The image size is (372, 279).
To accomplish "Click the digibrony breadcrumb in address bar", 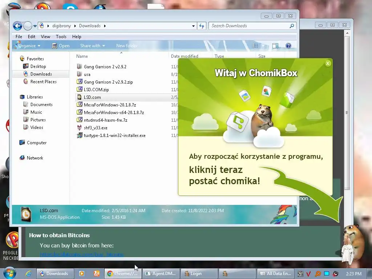I will click(61, 26).
